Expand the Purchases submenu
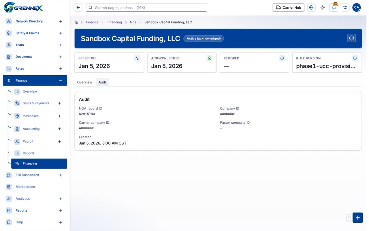 [x=59, y=116]
